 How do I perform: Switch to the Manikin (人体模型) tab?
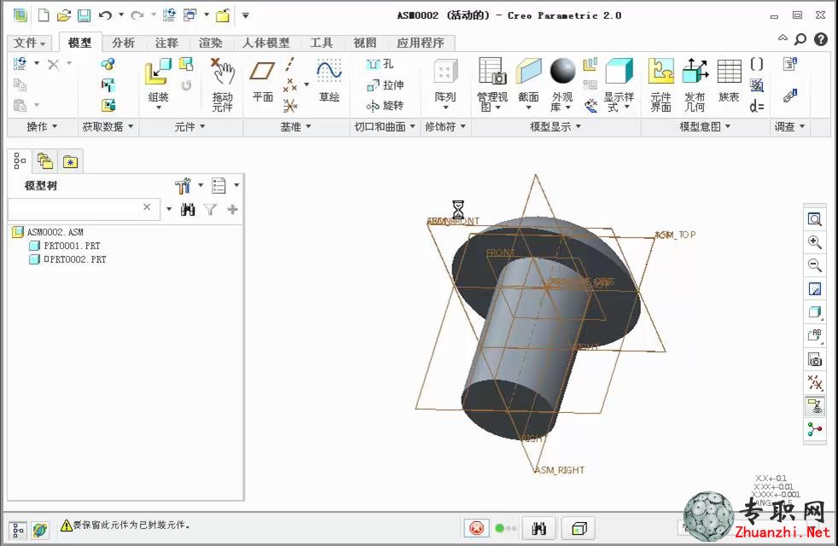[x=265, y=43]
